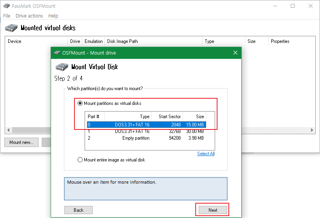Open the Help menu
The height and width of the screenshot is (218, 320).
pyautogui.click(x=53, y=16)
